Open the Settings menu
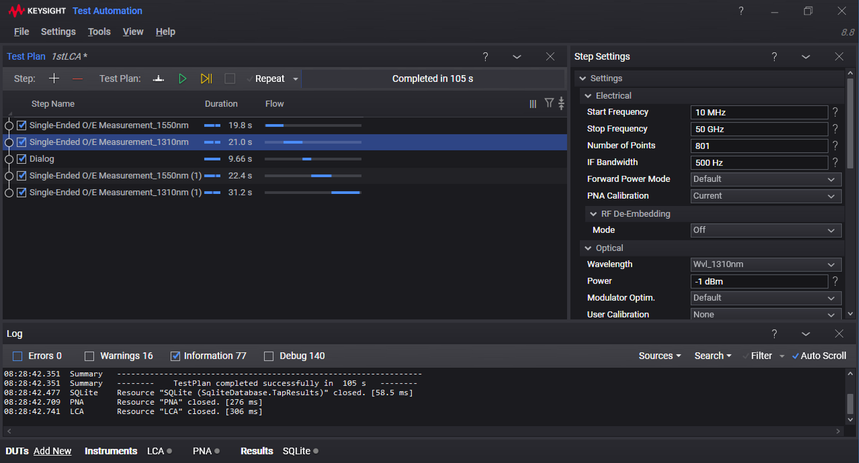This screenshot has width=859, height=463. [x=58, y=32]
